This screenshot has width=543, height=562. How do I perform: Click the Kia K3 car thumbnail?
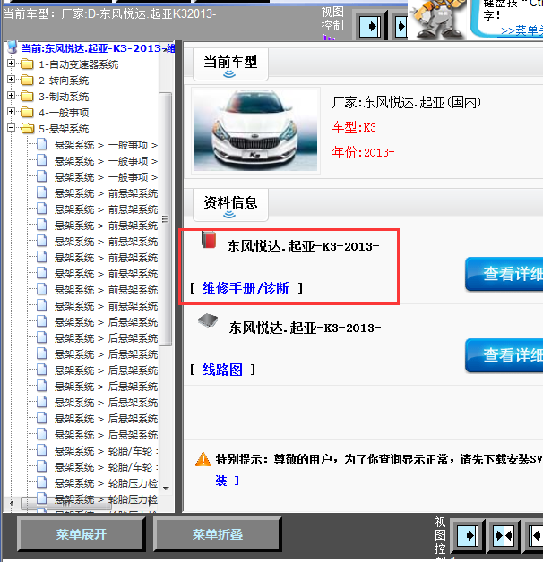click(x=256, y=131)
